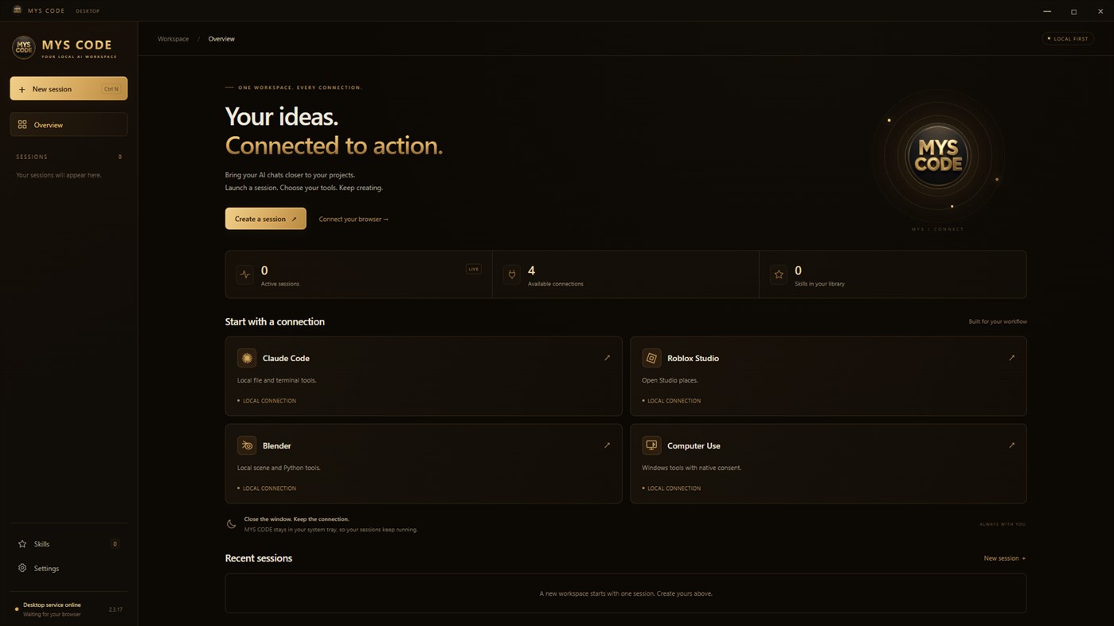Click the Available connections plug icon
This screenshot has height=626, width=1114.
point(512,274)
